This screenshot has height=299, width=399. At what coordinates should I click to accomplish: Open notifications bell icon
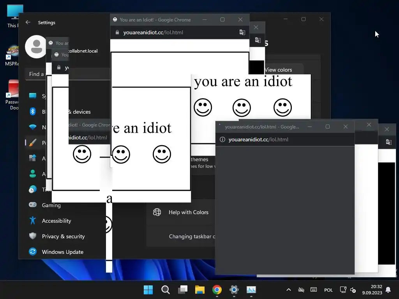(x=388, y=290)
